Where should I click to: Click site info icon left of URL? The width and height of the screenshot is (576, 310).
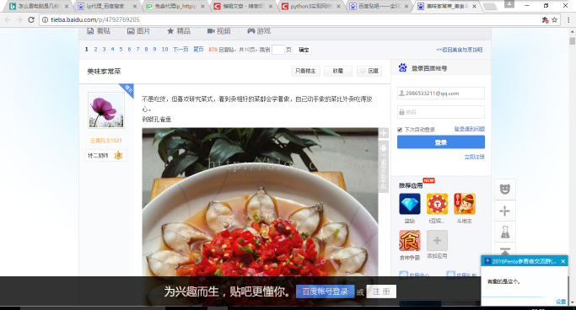pos(46,20)
